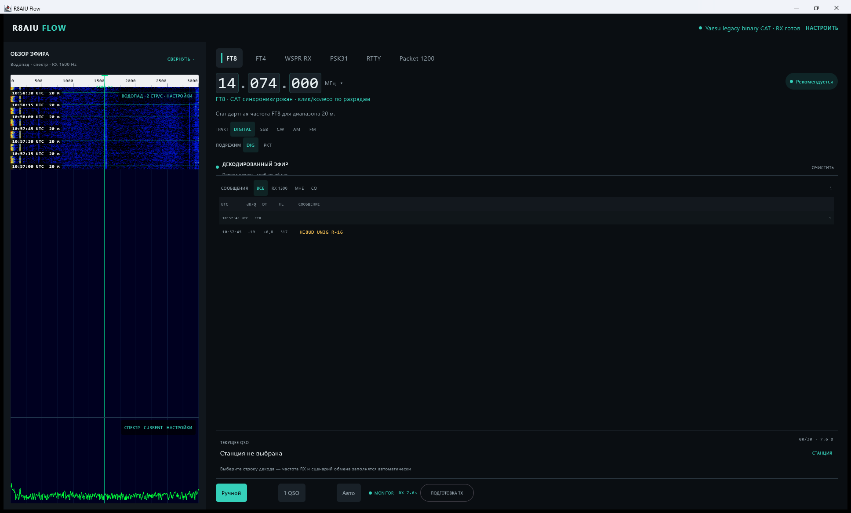Screen dimensions: 851x513
Task: Open the WSPR RX tab
Action: pos(298,58)
